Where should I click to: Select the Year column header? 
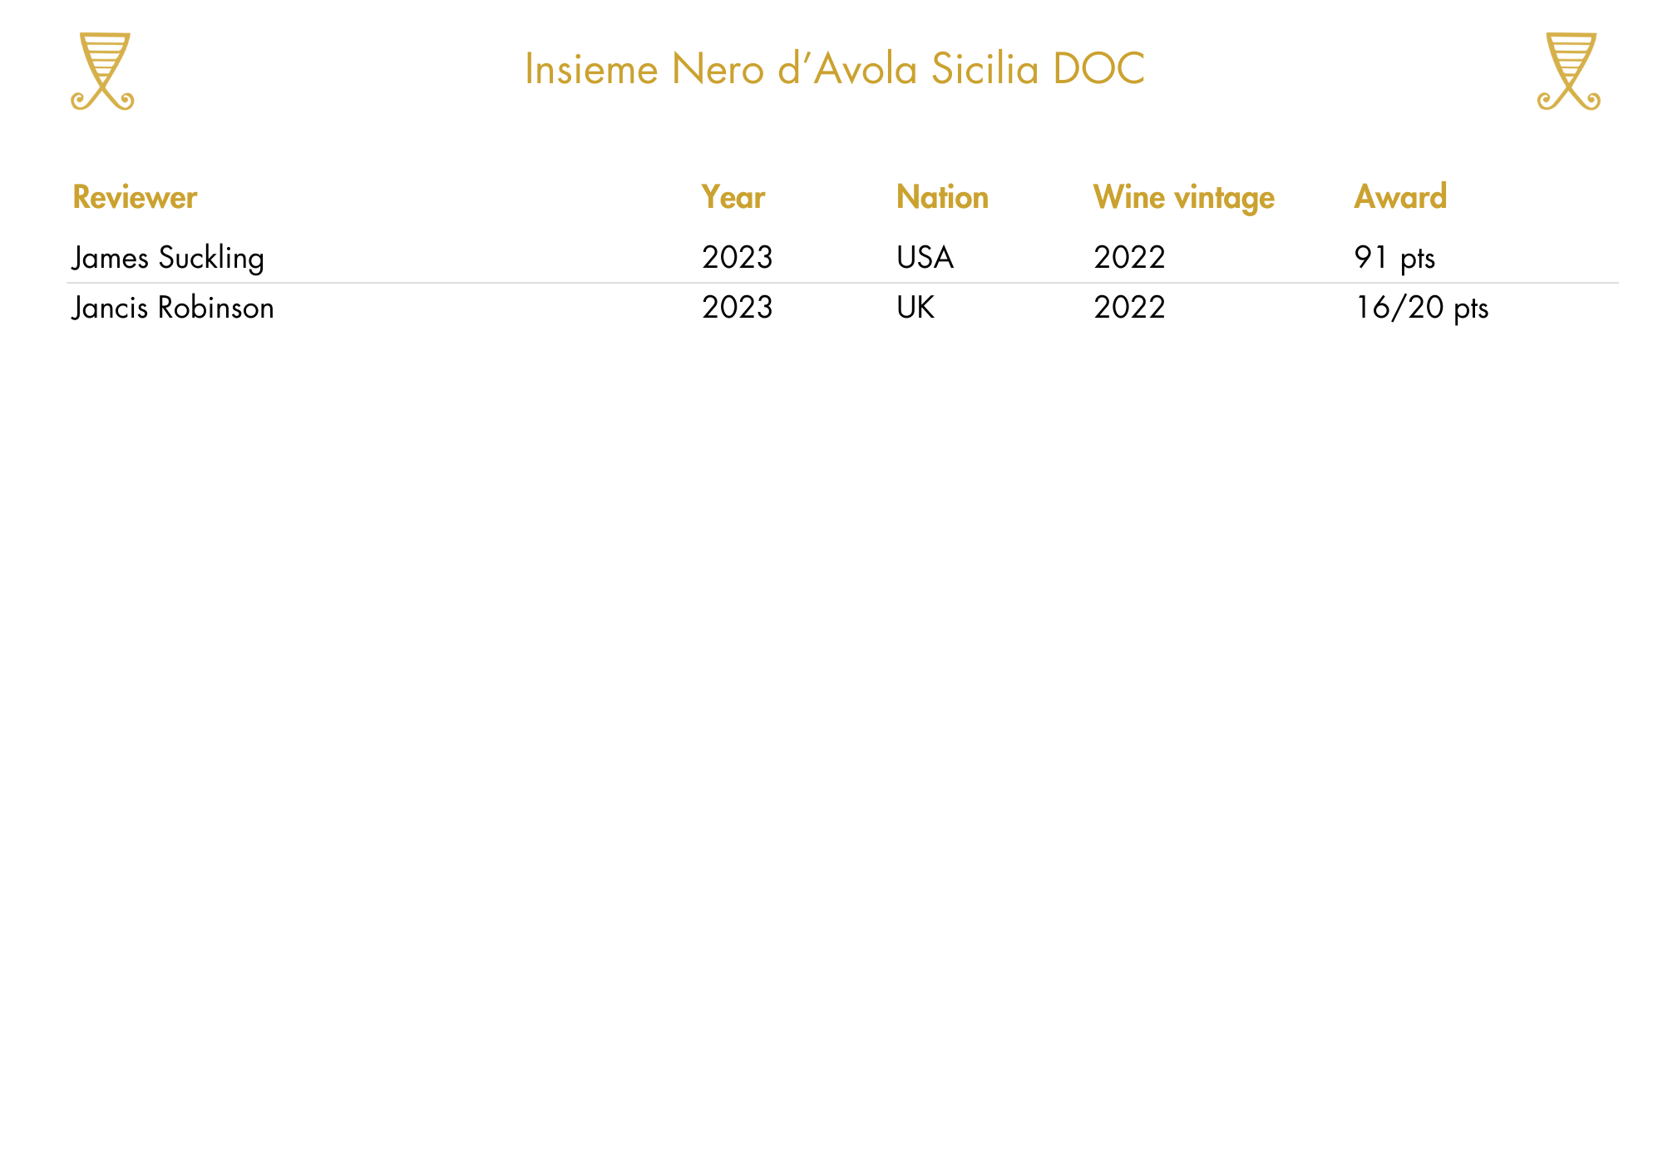click(733, 197)
